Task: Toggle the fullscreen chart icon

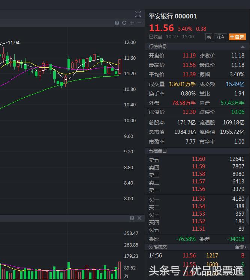Action: [138, 14]
